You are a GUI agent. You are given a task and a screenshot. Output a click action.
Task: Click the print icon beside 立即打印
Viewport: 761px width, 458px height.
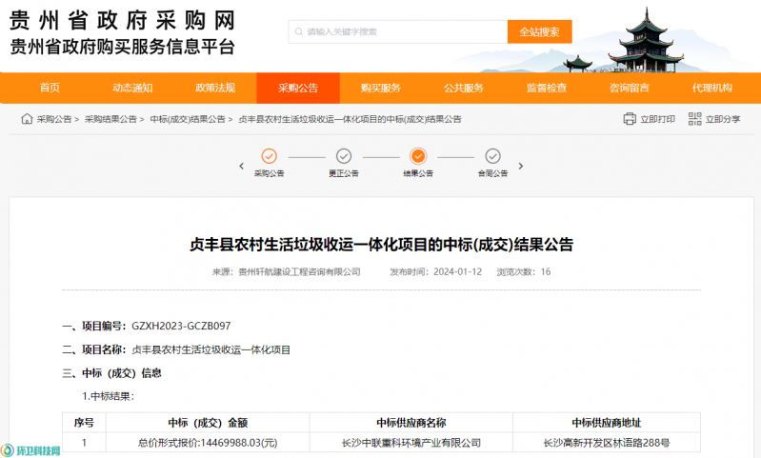pos(630,119)
